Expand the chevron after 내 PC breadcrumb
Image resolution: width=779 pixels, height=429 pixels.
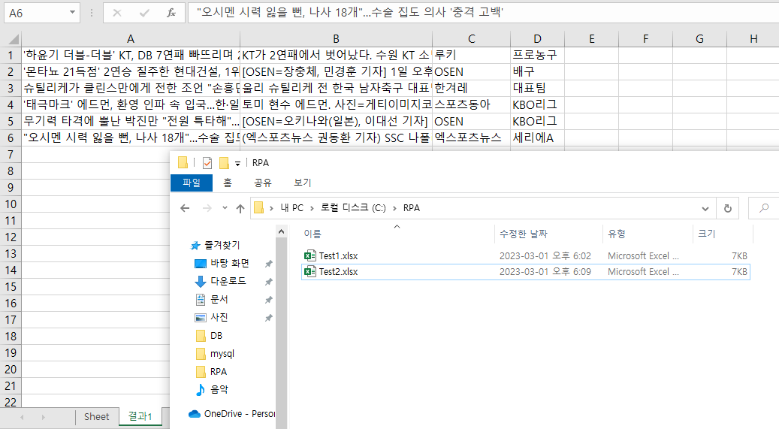[312, 208]
